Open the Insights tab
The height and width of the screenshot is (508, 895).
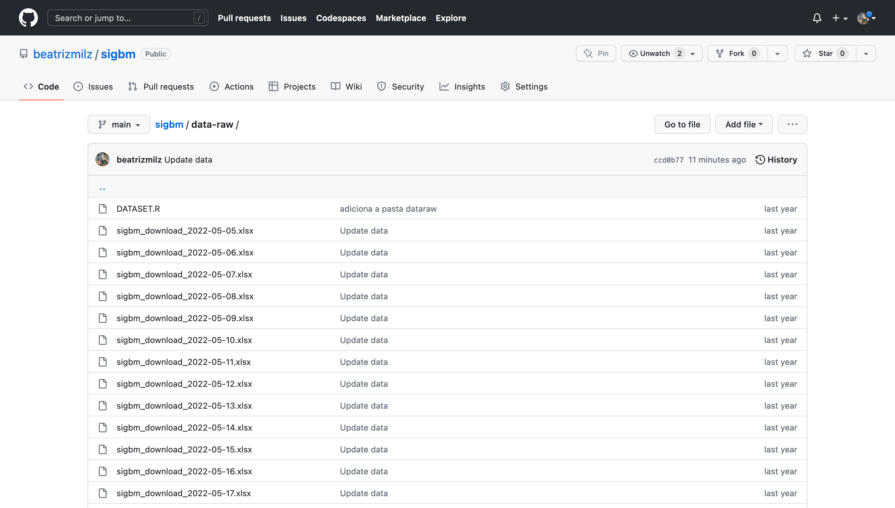point(462,87)
